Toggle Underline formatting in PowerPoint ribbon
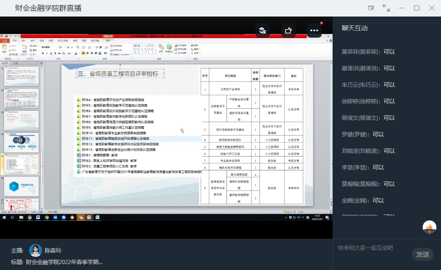The image size is (441, 270). 51,53
